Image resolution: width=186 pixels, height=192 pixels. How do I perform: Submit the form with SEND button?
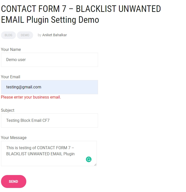click(14, 181)
